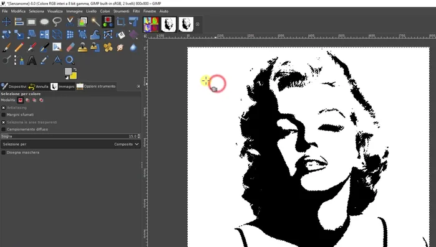
Task: Enable Margini sfumati checkbox
Action: click(x=4, y=114)
